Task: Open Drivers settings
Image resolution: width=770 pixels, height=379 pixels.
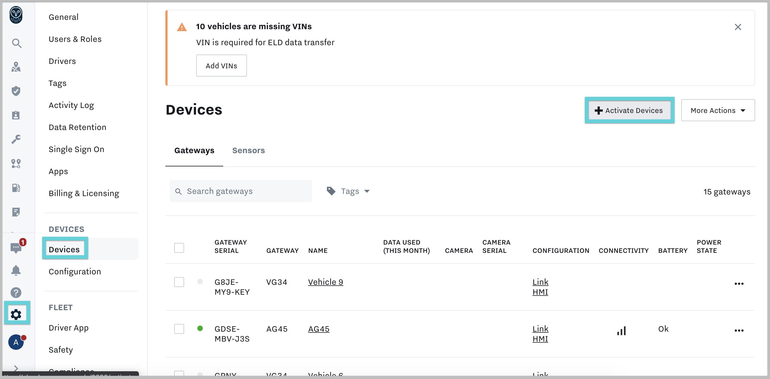Action: [x=62, y=61]
